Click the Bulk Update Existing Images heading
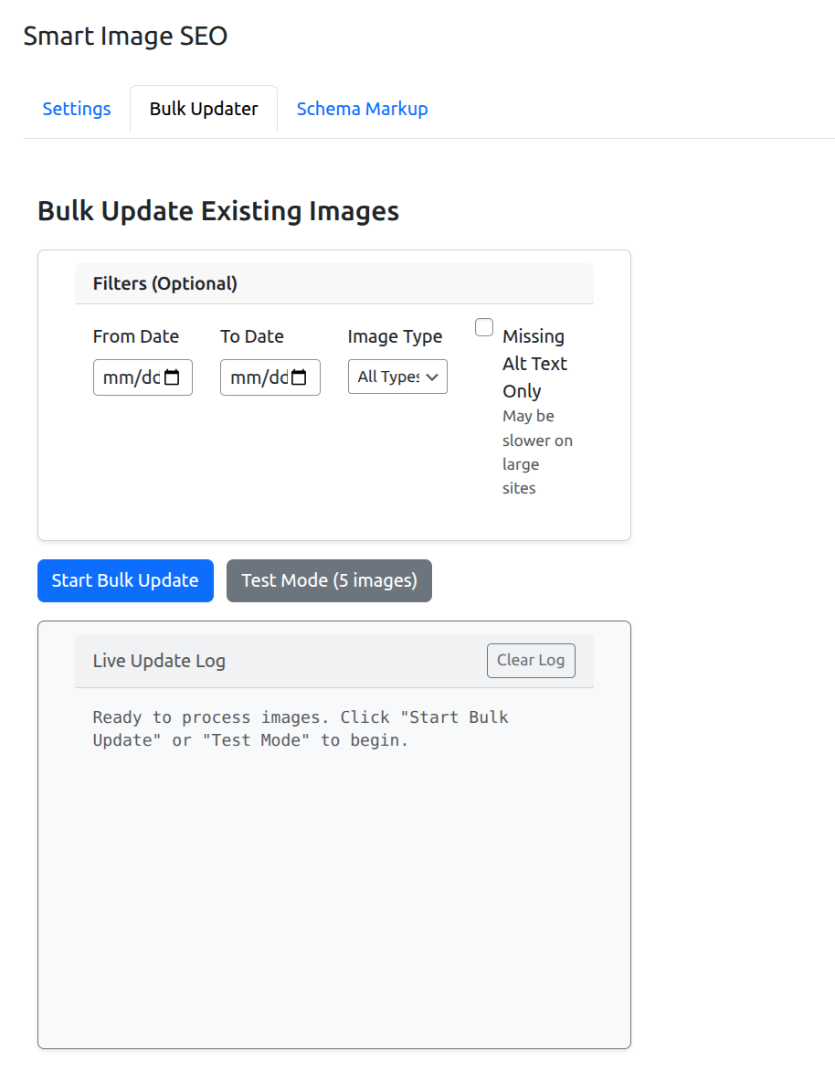 (218, 211)
